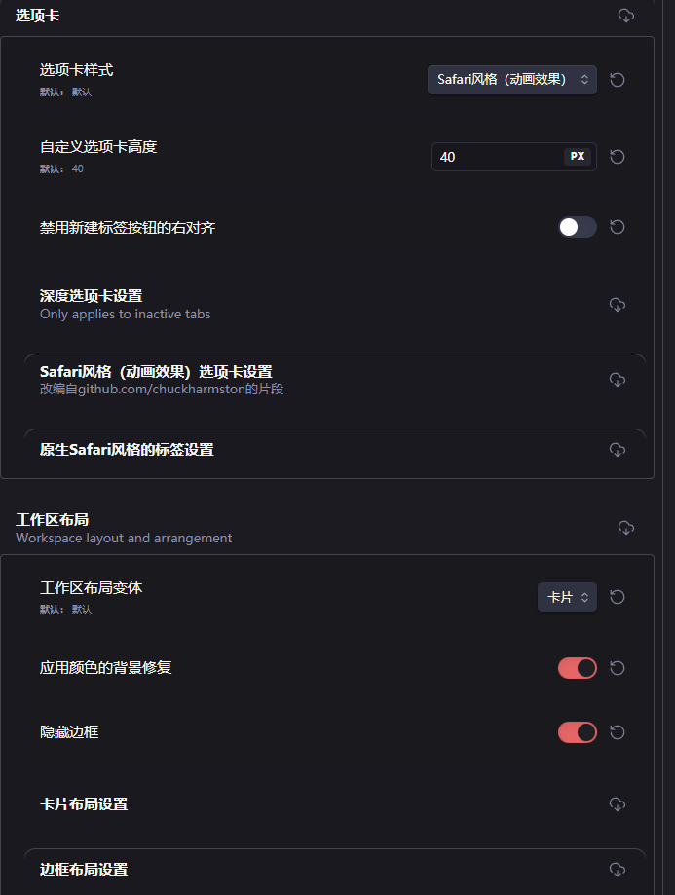
Task: Reset 禁用新建标签按钮的右对齐 setting
Action: click(x=617, y=227)
